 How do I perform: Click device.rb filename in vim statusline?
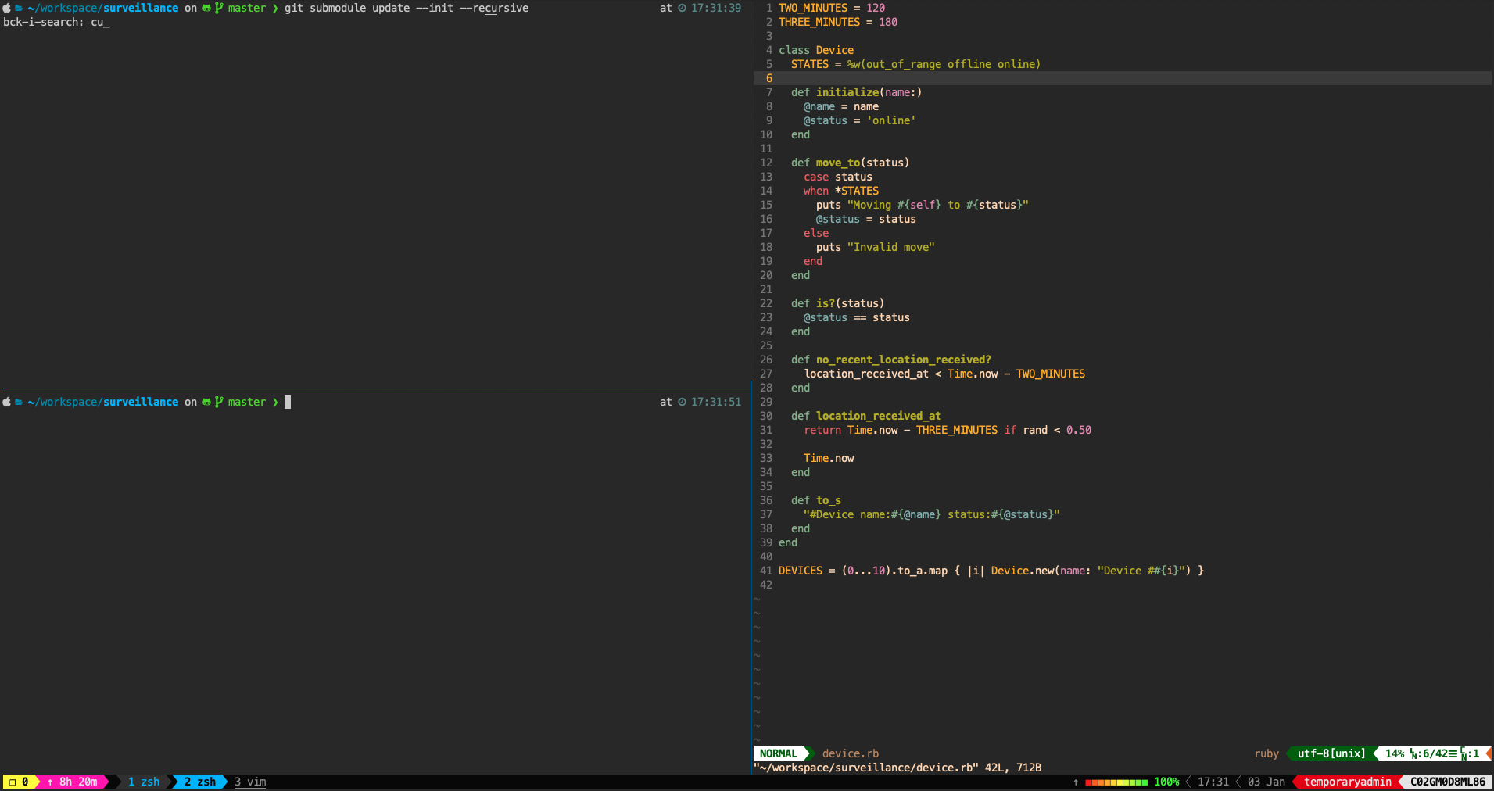tap(851, 753)
